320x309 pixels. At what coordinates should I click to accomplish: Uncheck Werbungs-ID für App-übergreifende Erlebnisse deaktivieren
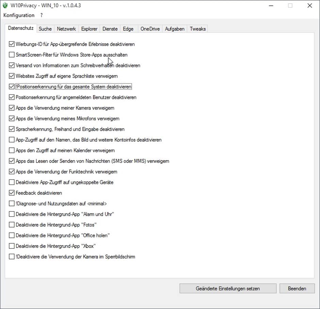tap(12, 44)
